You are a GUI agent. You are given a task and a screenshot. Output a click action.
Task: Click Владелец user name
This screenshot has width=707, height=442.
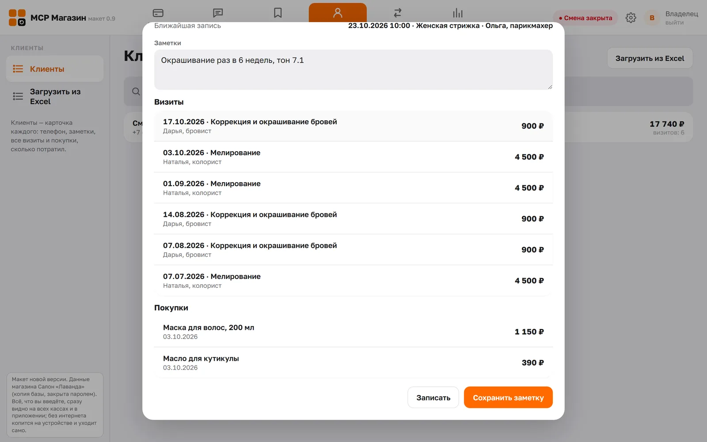[682, 14]
